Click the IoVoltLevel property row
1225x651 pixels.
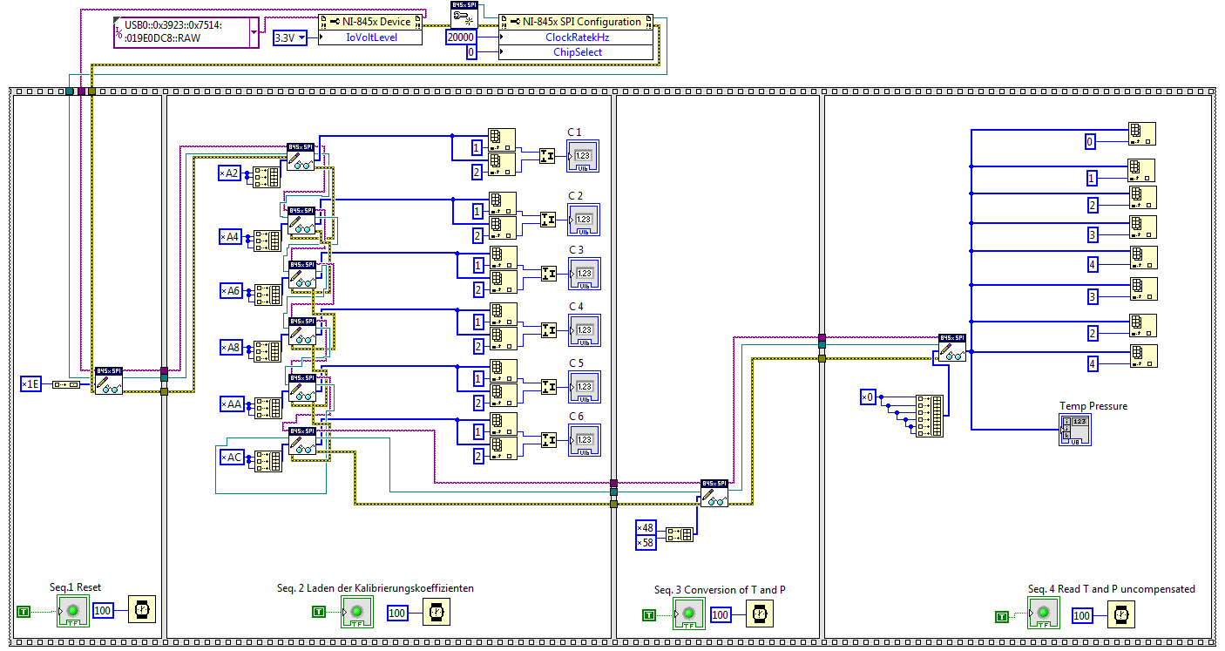(x=370, y=37)
